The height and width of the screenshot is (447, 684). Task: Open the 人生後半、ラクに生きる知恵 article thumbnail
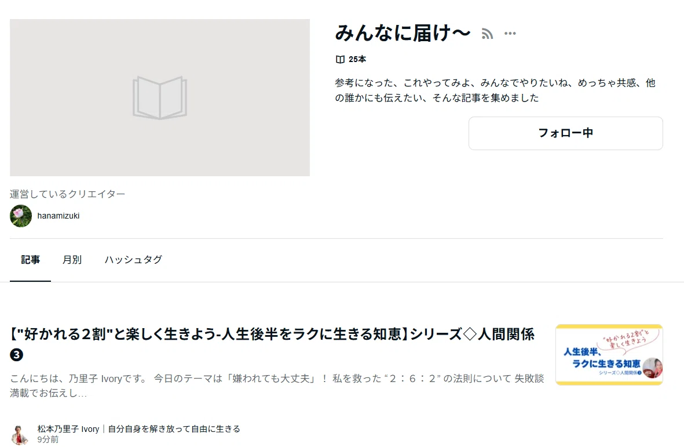tap(609, 355)
